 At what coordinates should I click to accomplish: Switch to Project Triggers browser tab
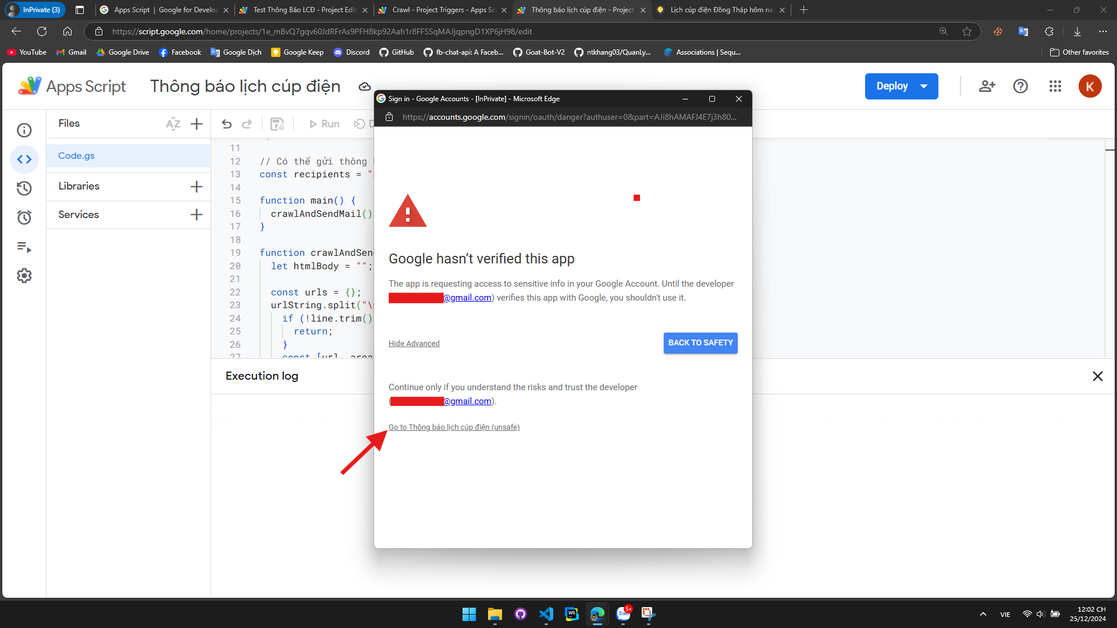(442, 10)
